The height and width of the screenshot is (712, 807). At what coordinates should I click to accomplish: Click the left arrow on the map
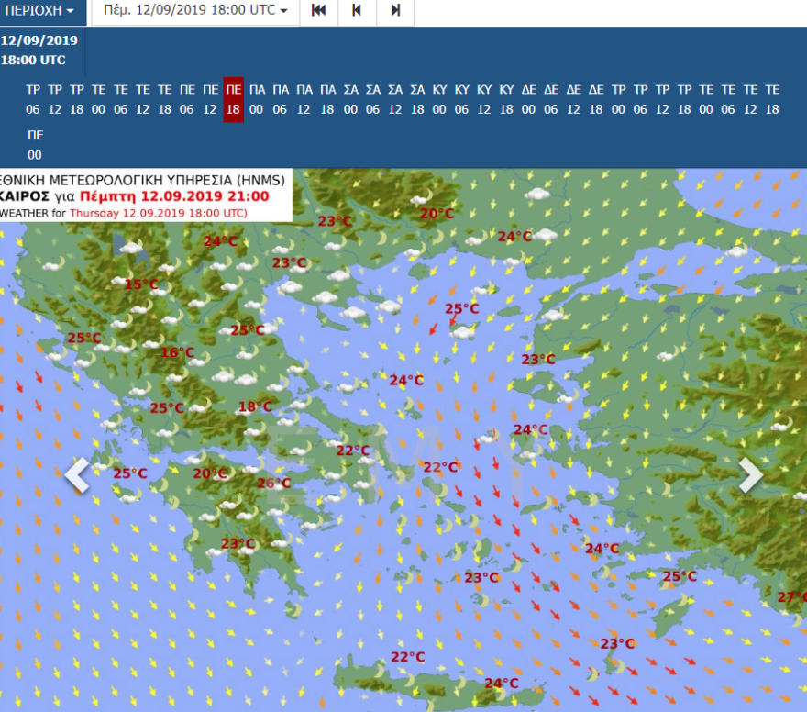coord(76,475)
